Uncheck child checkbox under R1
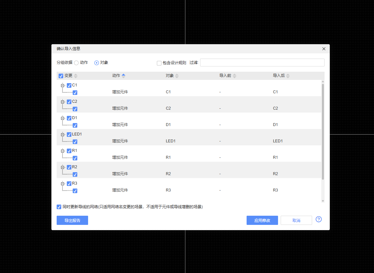This screenshot has height=273, width=374. [75, 158]
